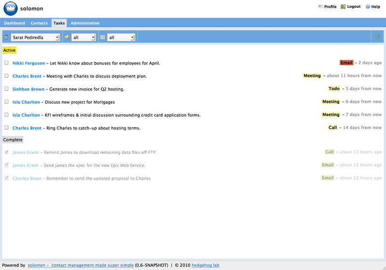Open Charles Brent link in hosting terms row
Viewport: 386px width, 270px height.
coord(27,128)
